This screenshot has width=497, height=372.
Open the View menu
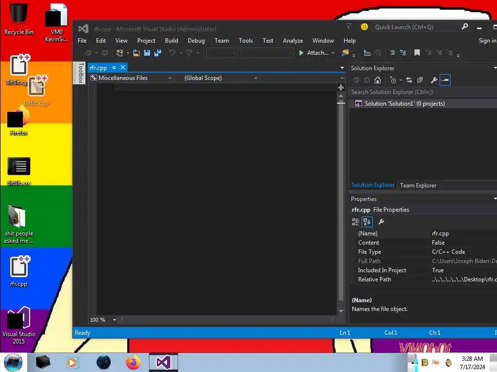click(121, 41)
